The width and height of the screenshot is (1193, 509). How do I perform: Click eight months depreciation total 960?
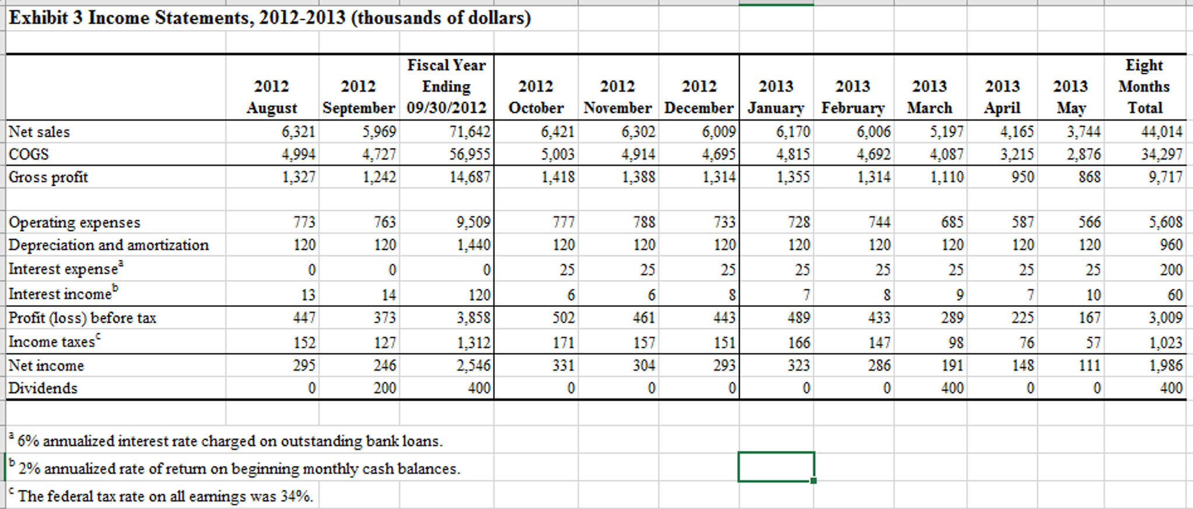coord(1172,245)
